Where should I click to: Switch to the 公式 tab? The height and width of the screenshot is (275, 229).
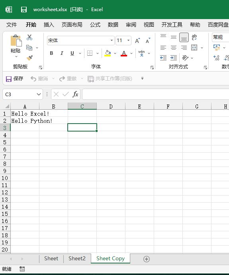click(95, 25)
